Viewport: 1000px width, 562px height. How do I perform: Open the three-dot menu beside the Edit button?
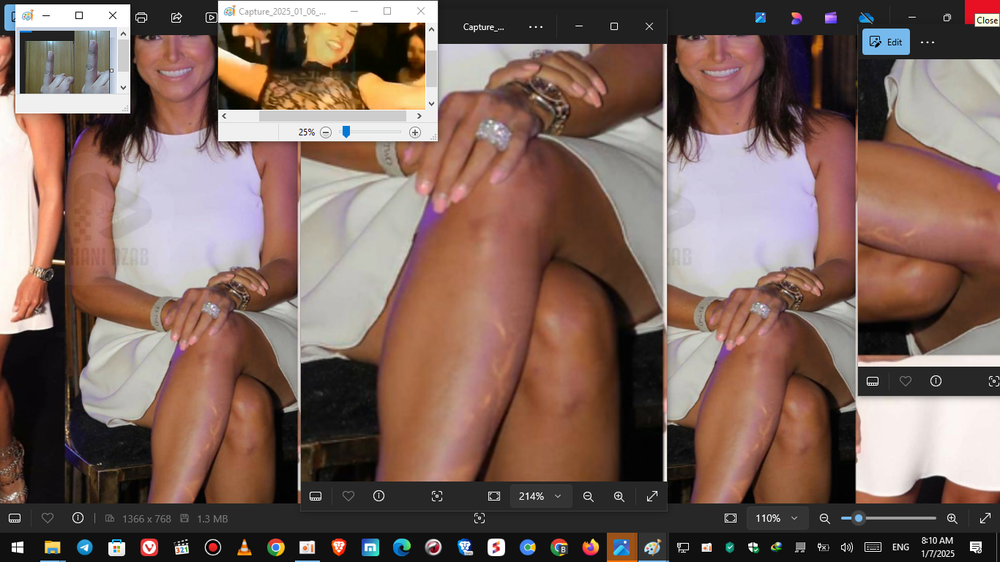[x=928, y=42]
